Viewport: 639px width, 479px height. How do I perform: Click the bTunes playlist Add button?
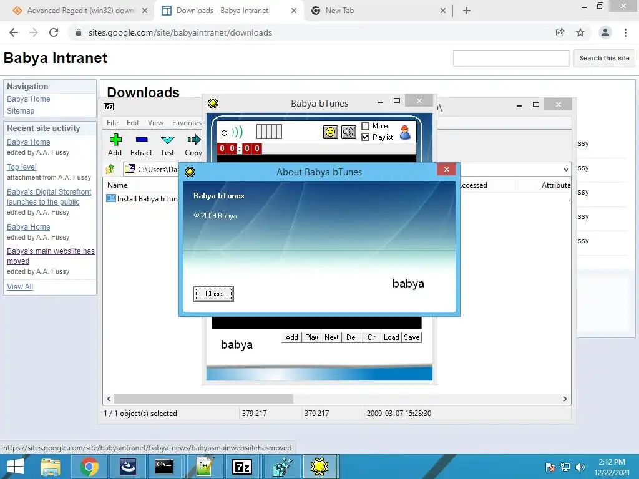(x=291, y=337)
